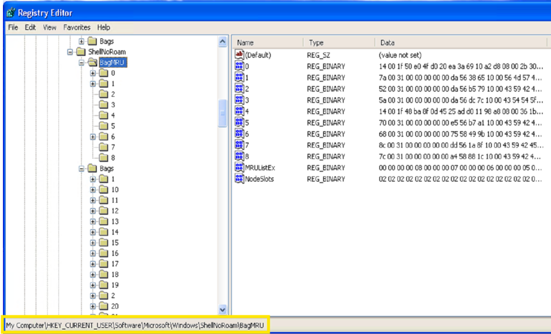Click the tree pane vertical scrollbar thumb
The height and width of the screenshot is (334, 551).
click(x=222, y=113)
